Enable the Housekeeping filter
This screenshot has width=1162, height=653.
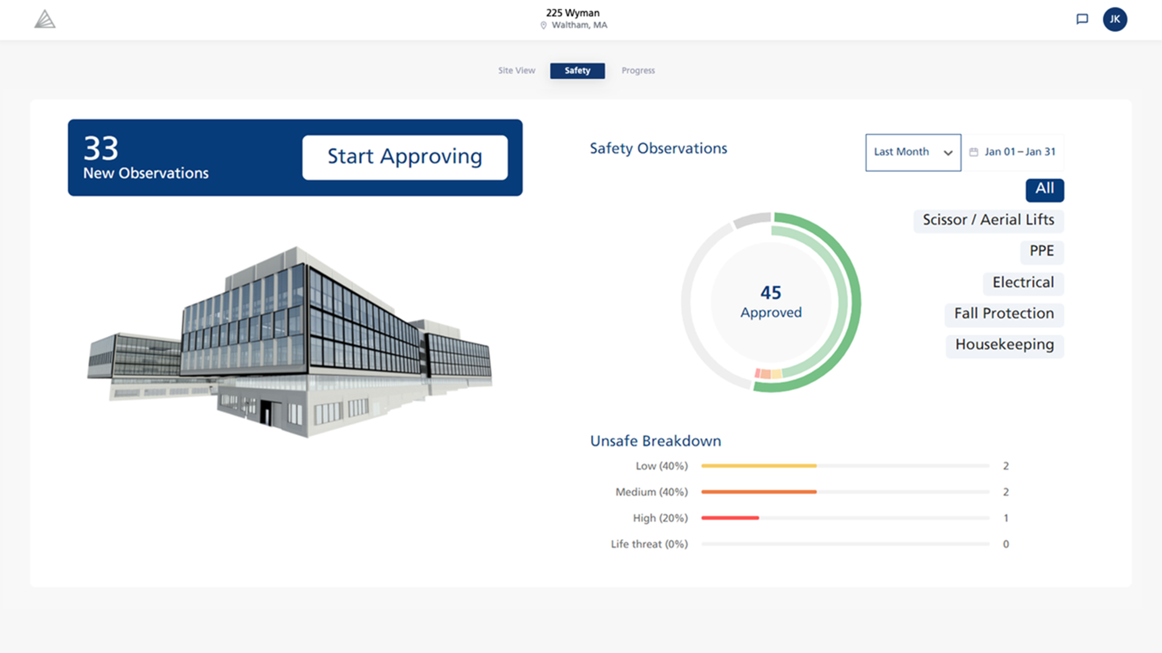coord(1004,345)
